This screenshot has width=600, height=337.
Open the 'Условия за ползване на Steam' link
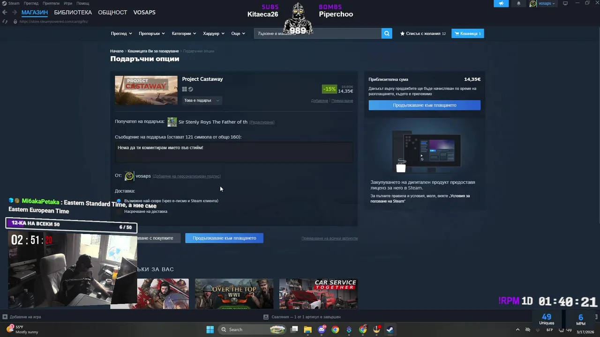click(x=420, y=198)
